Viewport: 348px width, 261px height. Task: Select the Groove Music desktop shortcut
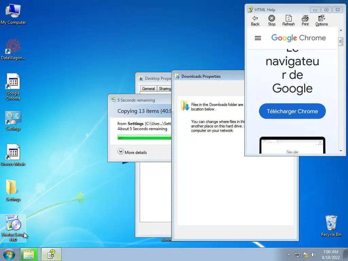pyautogui.click(x=13, y=155)
